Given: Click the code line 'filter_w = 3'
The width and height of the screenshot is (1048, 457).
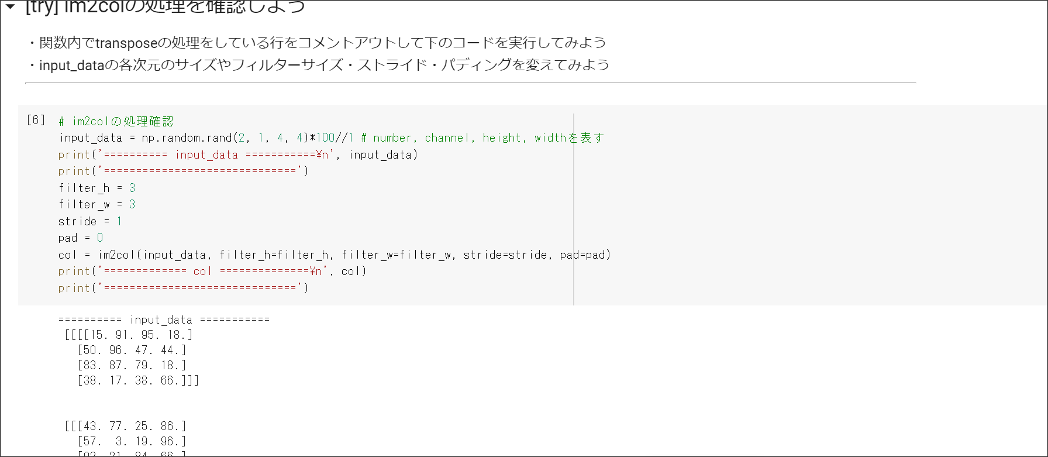Looking at the screenshot, I should coord(97,204).
